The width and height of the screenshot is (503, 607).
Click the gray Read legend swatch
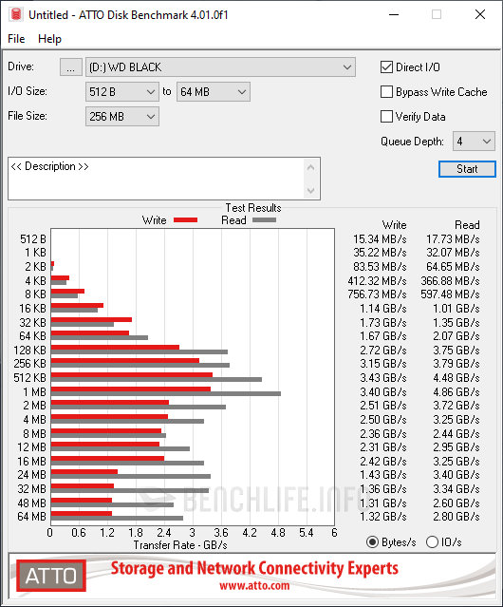(264, 219)
